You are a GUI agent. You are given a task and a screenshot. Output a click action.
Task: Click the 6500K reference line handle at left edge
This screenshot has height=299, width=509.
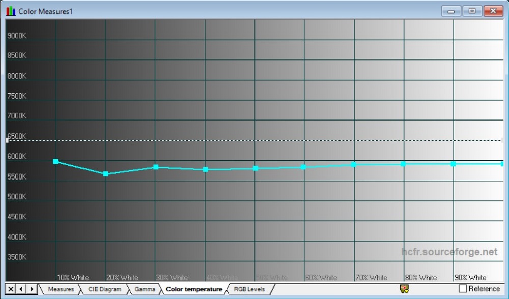(7, 140)
